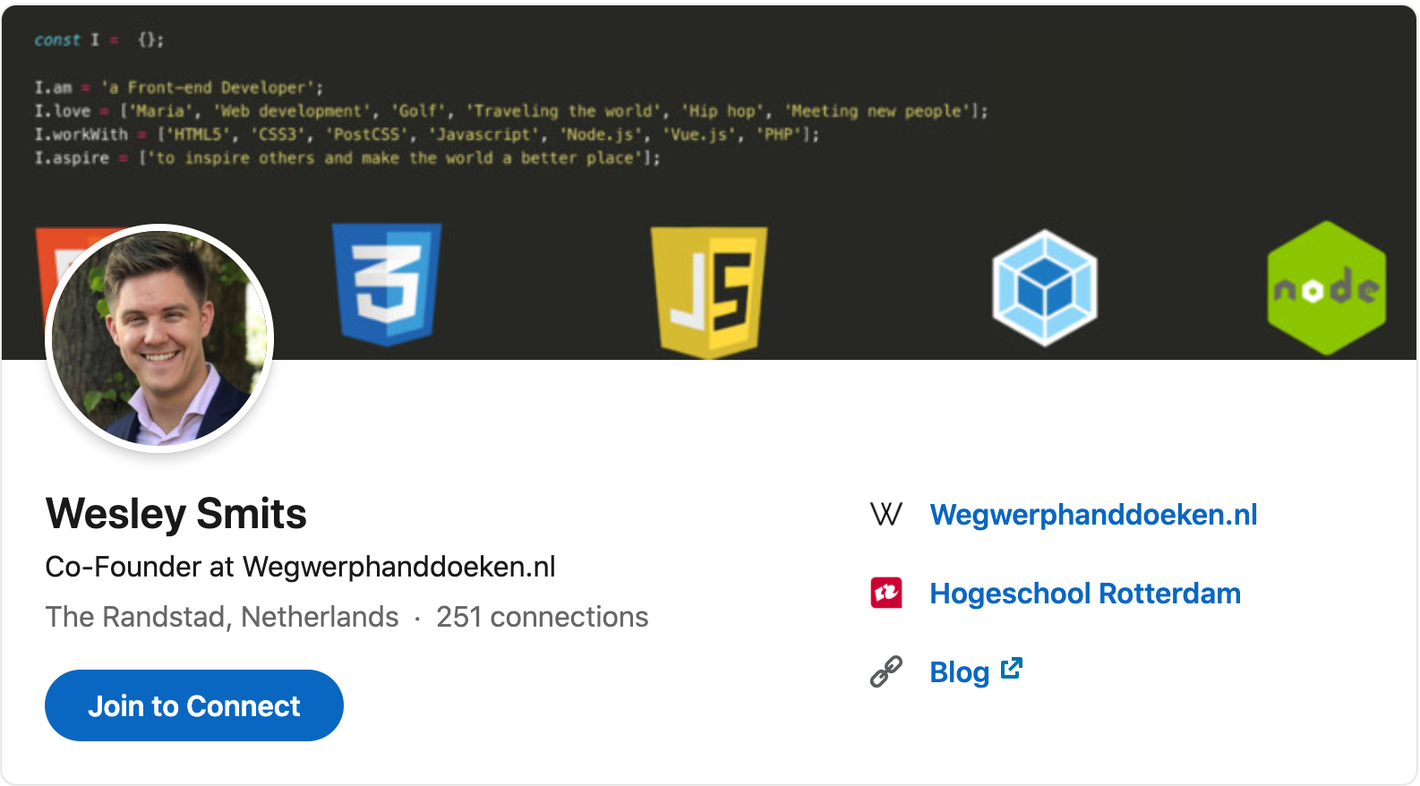Open the Blog external link
1420x786 pixels.
(959, 672)
